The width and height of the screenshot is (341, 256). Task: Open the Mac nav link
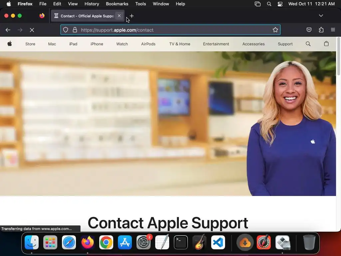52,44
